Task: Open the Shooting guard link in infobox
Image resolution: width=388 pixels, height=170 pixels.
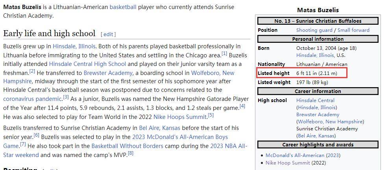Action: click(x=314, y=30)
